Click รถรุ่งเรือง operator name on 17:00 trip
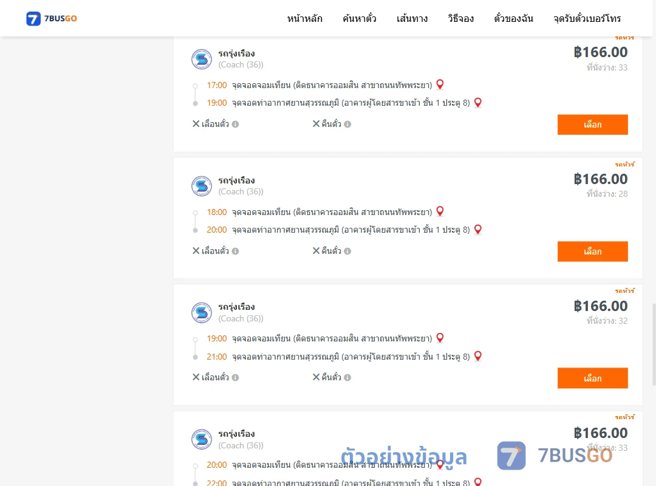656x486 pixels. 236,53
